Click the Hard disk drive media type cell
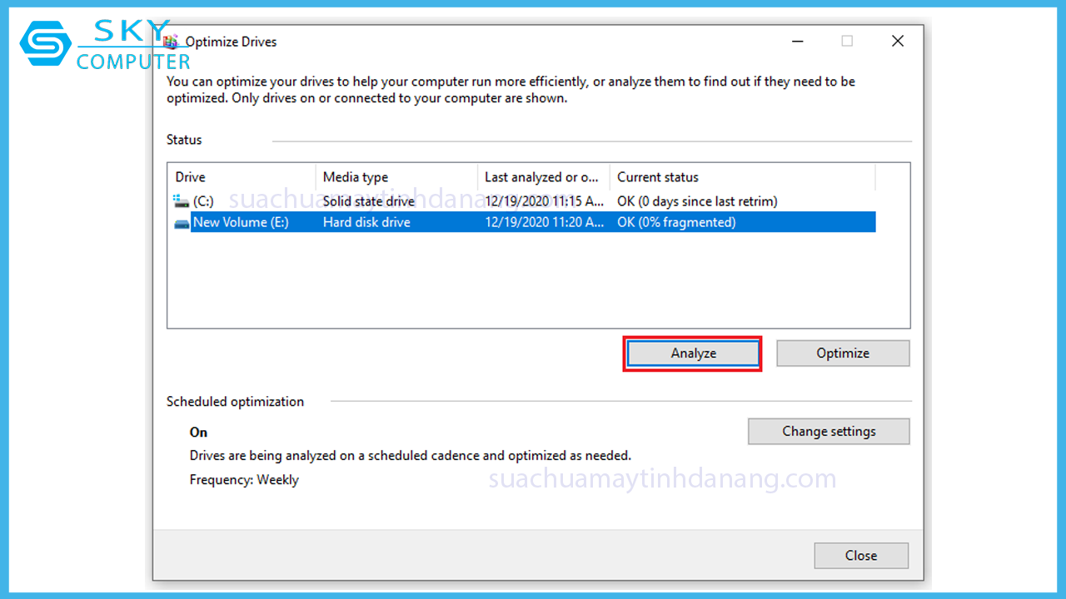Screen dimensions: 1066x599 (x=366, y=223)
